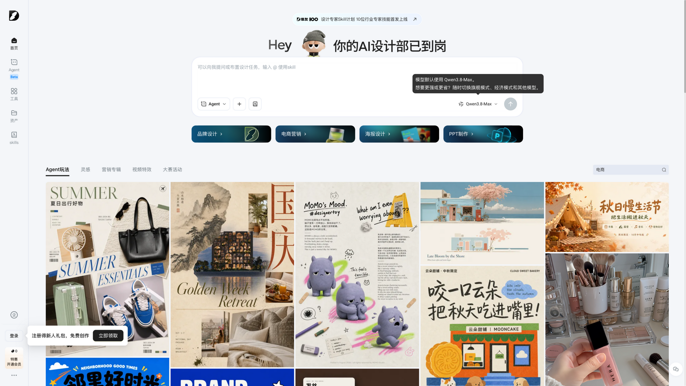Click the prompt text input area
This screenshot has width=686, height=386.
click(357, 77)
